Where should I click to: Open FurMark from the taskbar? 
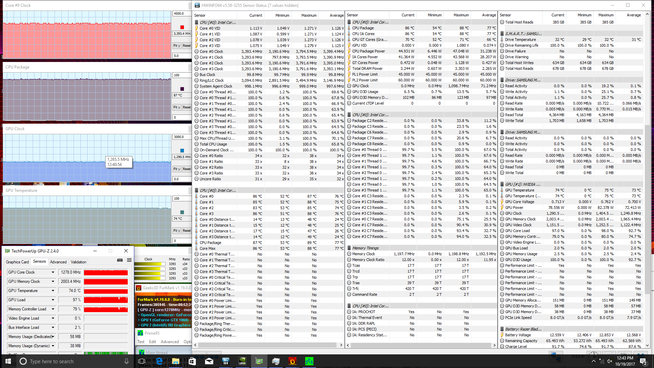292,361
